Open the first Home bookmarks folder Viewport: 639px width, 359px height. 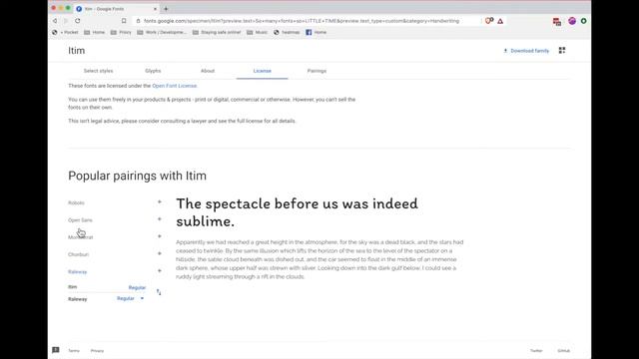(94, 32)
